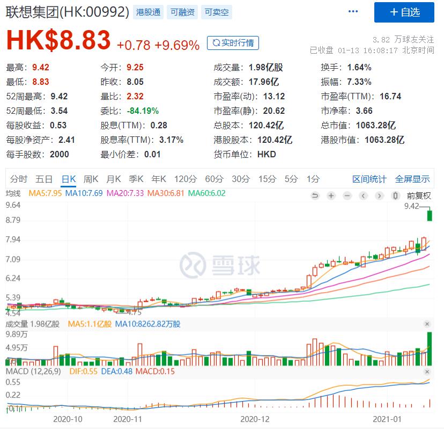Image resolution: width=444 pixels, height=429 pixels.
Task: Open mobile view via the phone icon
Action: tap(396, 196)
